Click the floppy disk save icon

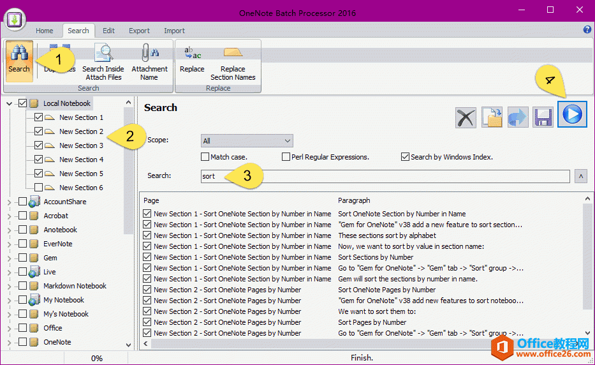pyautogui.click(x=543, y=117)
